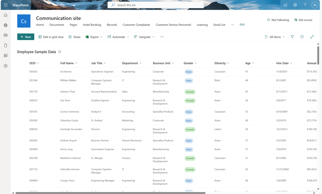This screenshot has width=322, height=194.
Task: Open Customer Service Personnel navigation tab
Action: (173, 25)
